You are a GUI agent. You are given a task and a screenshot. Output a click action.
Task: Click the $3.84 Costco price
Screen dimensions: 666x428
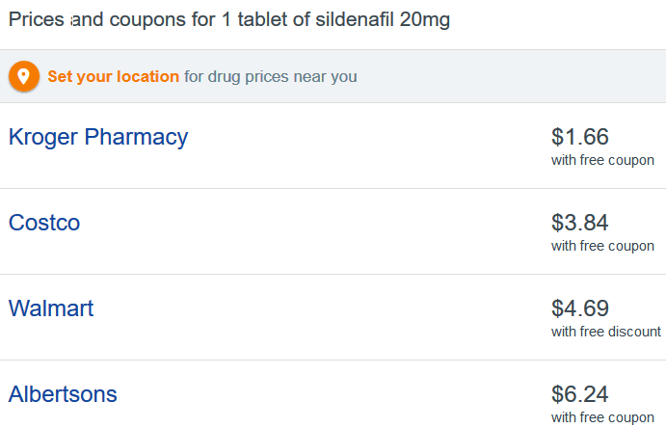pyautogui.click(x=580, y=223)
